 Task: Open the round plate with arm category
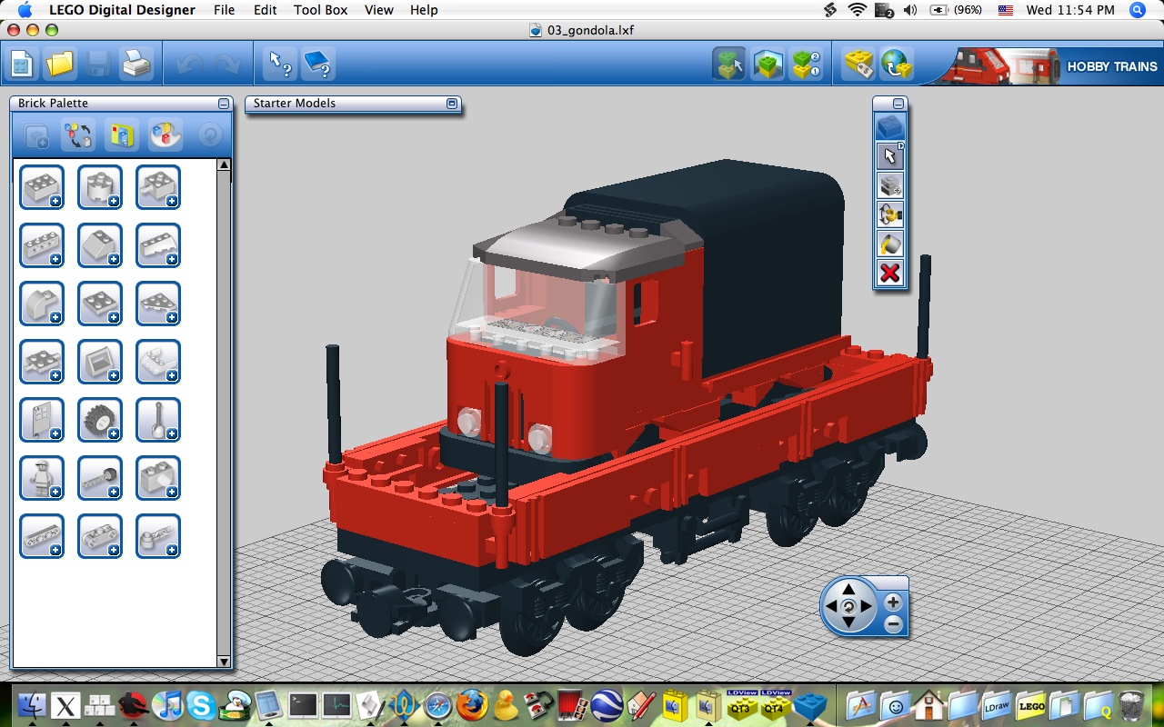point(158,536)
